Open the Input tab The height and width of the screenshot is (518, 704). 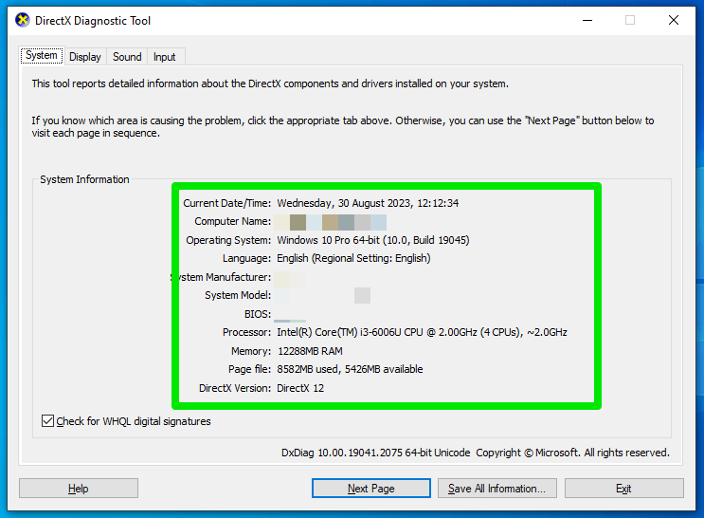point(164,57)
